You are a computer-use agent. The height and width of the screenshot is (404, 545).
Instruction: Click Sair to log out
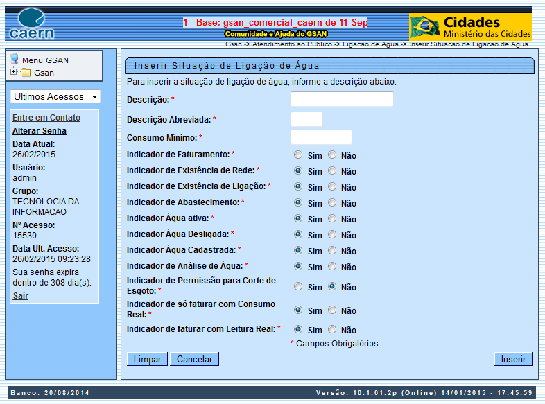pyautogui.click(x=20, y=296)
